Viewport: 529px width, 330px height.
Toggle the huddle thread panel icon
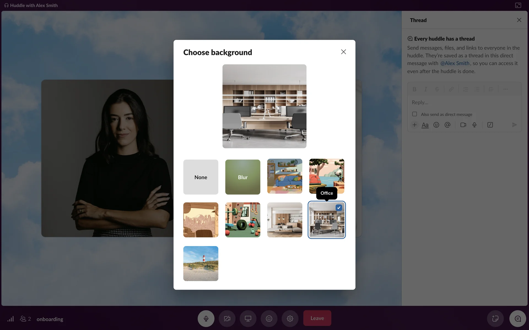[518, 318]
